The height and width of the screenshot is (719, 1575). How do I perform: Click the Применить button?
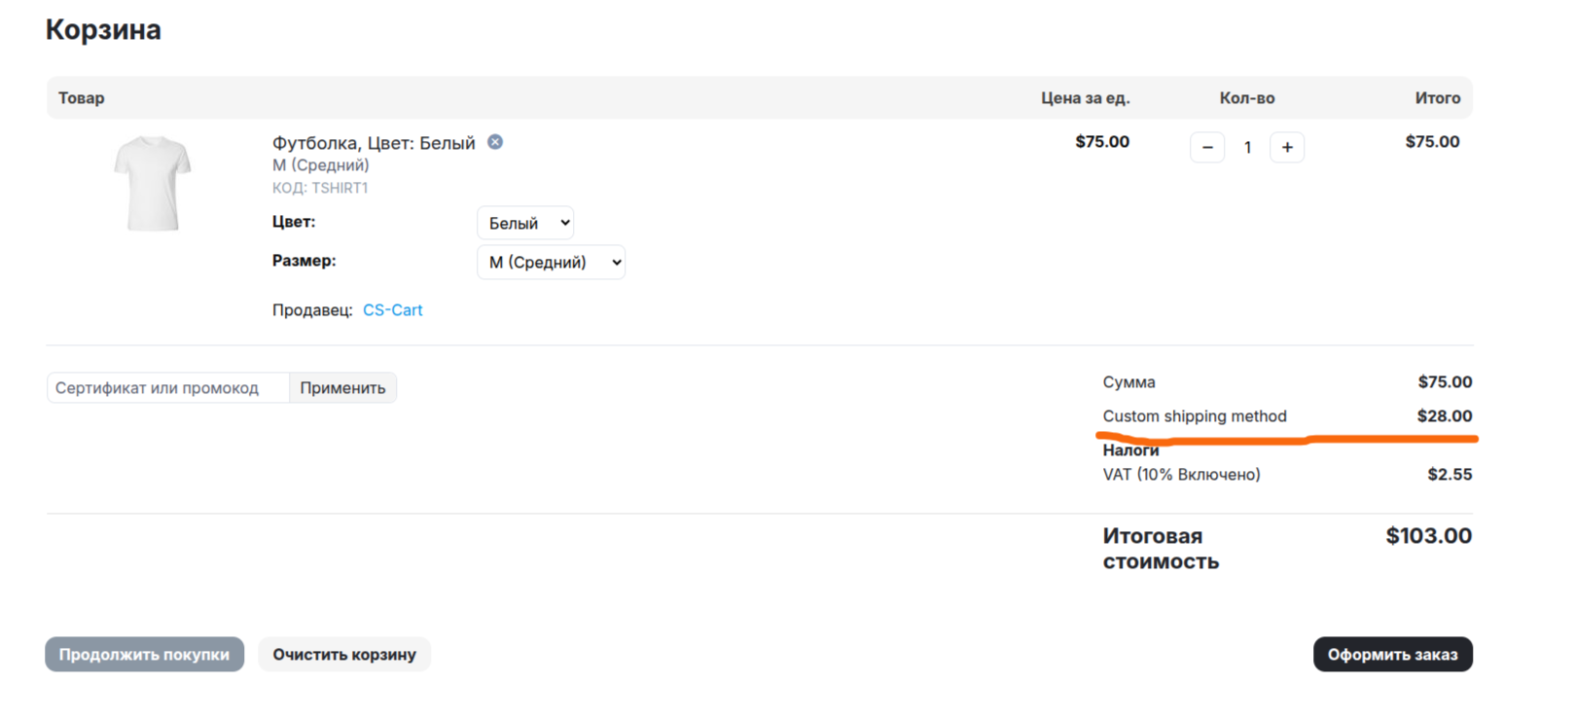[342, 387]
